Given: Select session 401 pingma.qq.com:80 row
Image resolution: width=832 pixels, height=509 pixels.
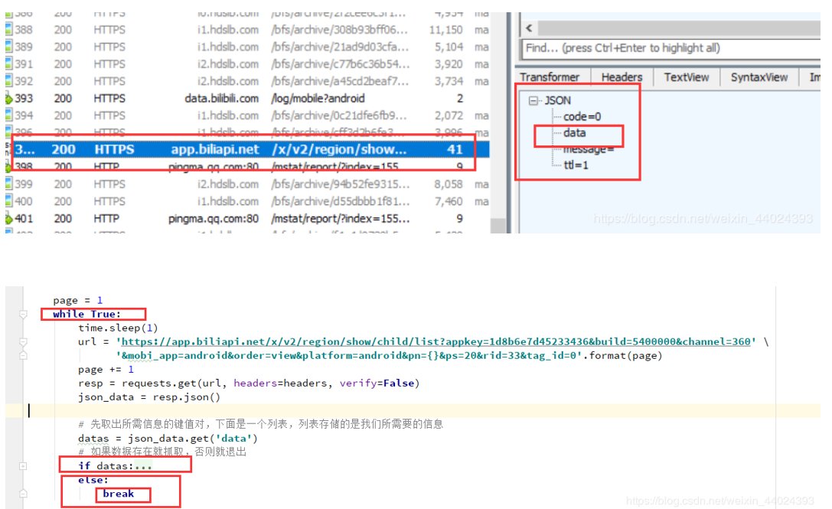Looking at the screenshot, I should pos(247,218).
